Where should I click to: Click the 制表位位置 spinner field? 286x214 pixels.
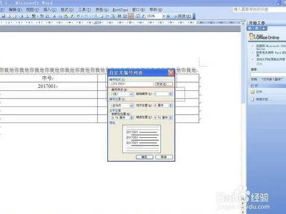point(122,118)
